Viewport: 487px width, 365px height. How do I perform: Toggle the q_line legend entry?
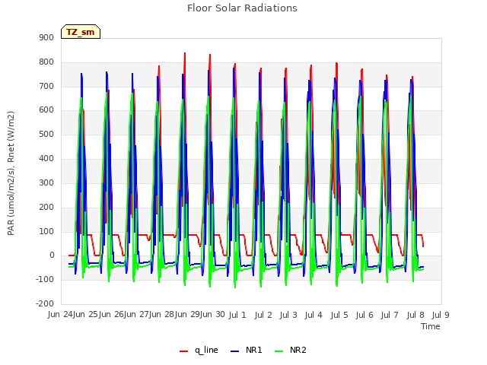(199, 350)
